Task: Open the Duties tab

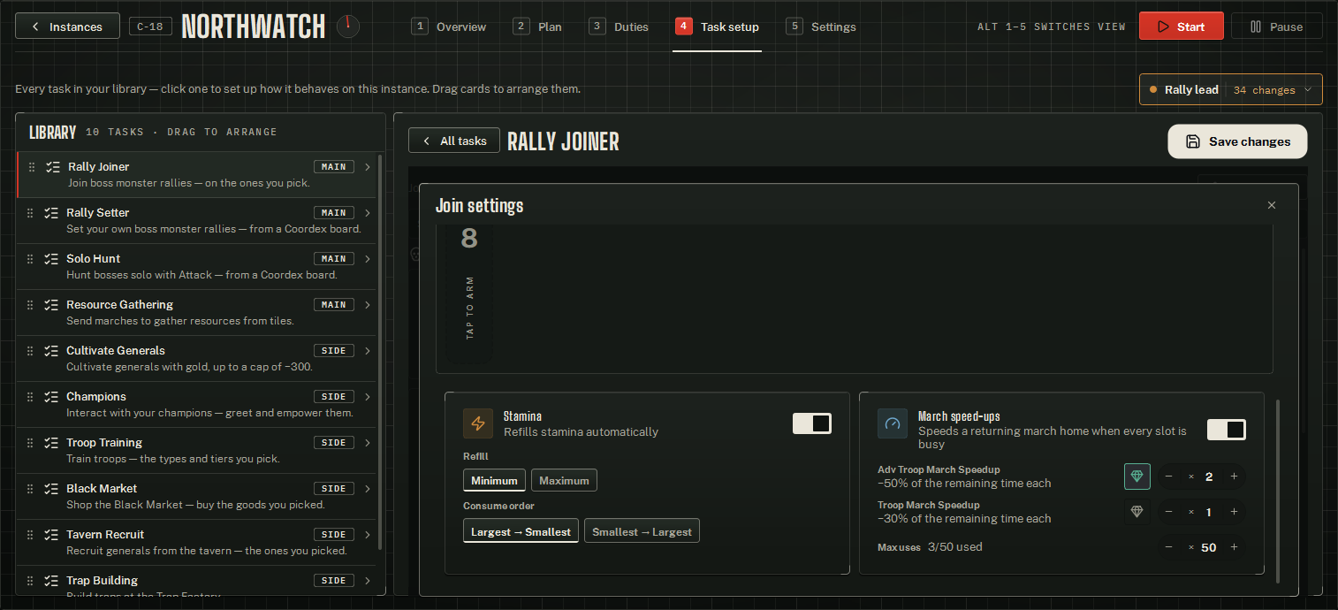Action: tap(619, 27)
